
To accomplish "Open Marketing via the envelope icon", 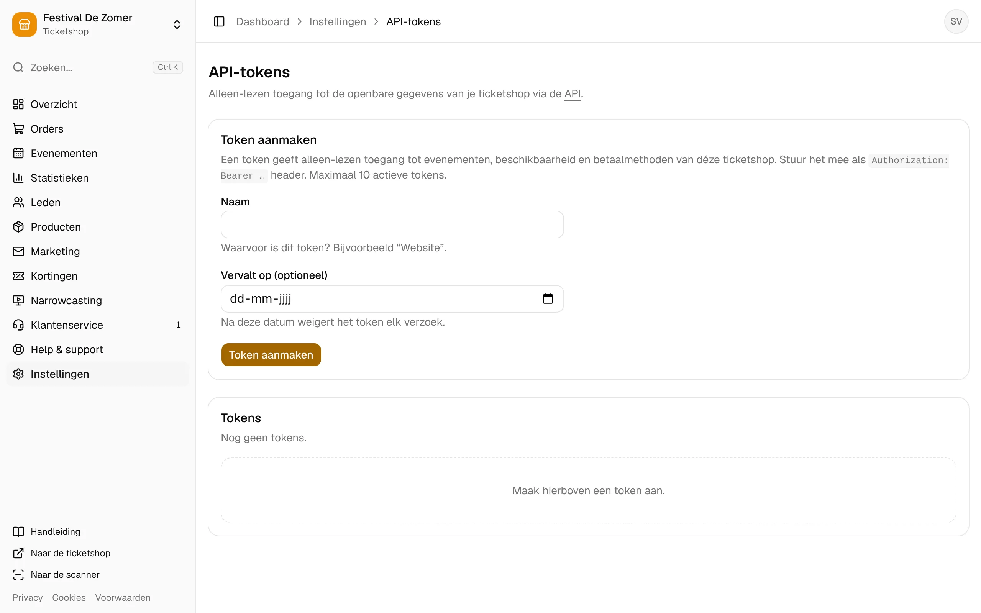I will (x=18, y=251).
